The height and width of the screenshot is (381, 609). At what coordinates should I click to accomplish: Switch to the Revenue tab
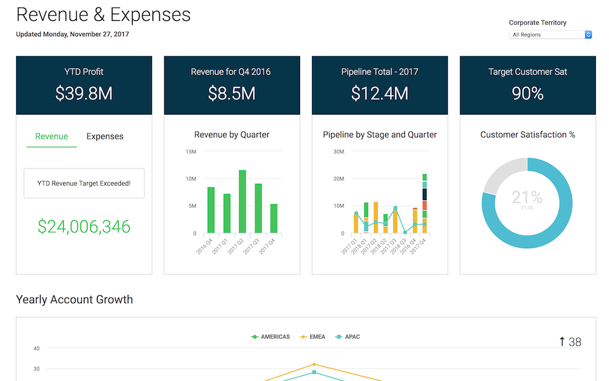pos(52,136)
